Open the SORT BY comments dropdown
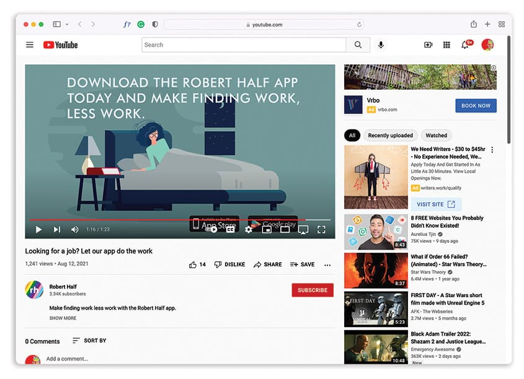The width and height of the screenshot is (524, 379). pyautogui.click(x=89, y=341)
